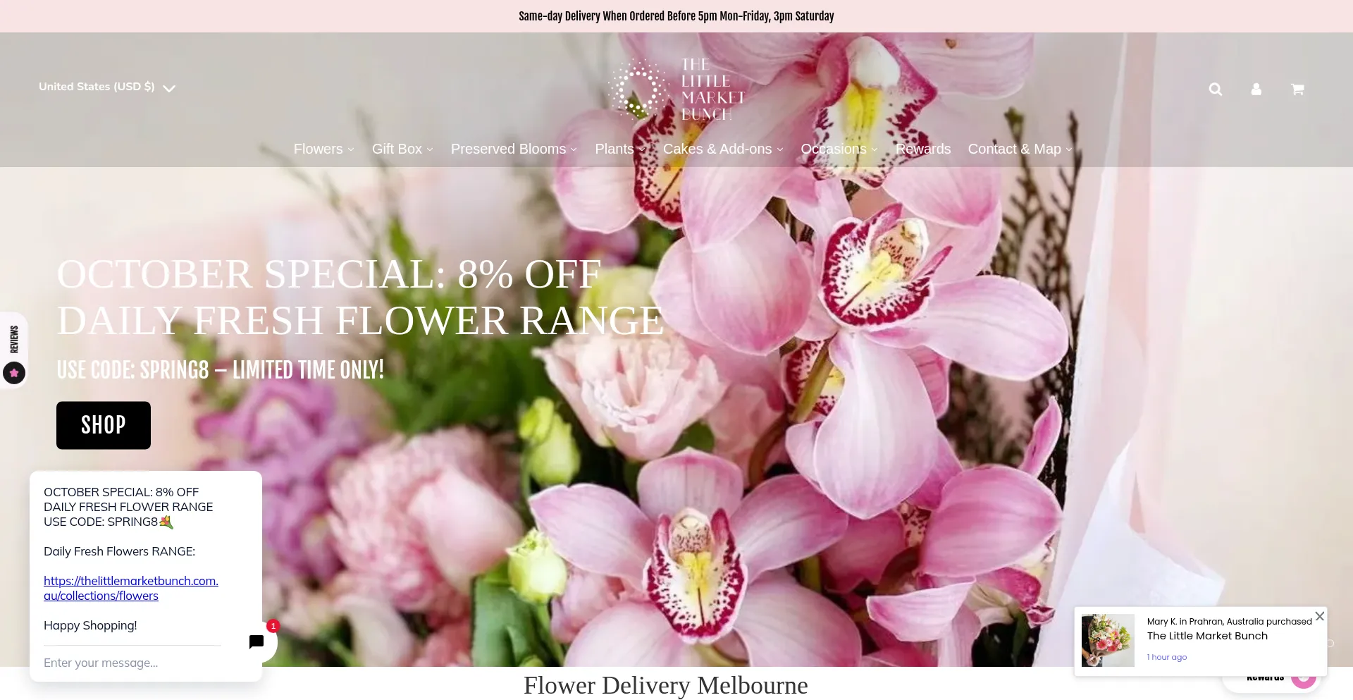
Task: Open the purchased bouquet thumbnail
Action: coord(1108,641)
